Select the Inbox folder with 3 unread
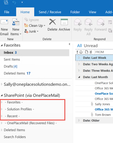The image size is (113, 143). pyautogui.click(x=35, y=53)
